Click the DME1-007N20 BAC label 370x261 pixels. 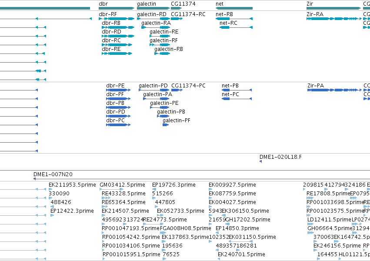coord(53,174)
